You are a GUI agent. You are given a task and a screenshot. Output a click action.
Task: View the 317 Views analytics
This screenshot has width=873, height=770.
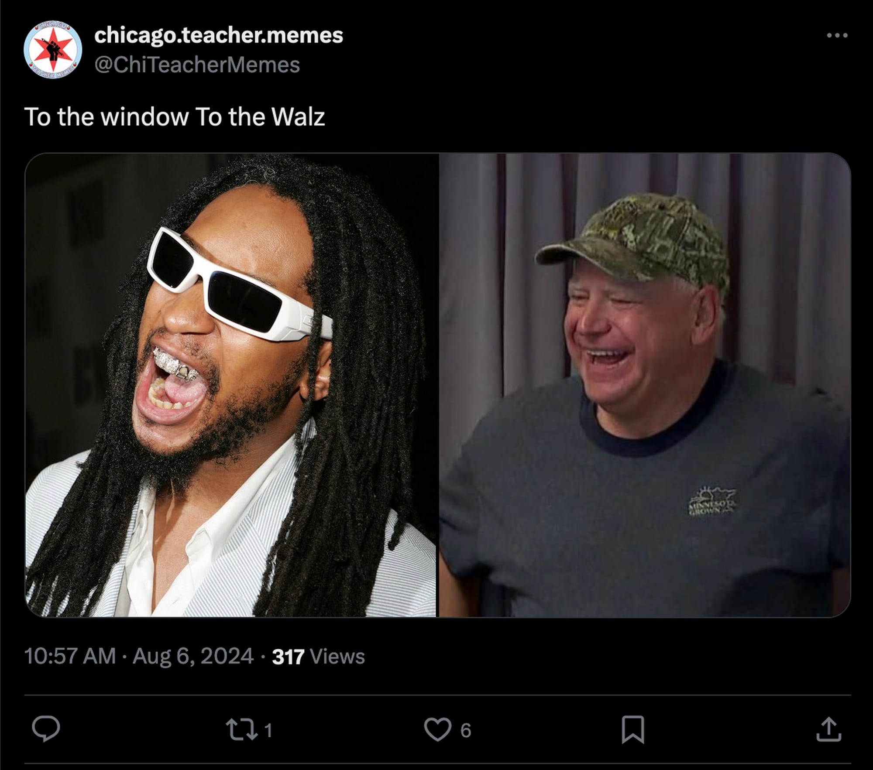(x=318, y=656)
